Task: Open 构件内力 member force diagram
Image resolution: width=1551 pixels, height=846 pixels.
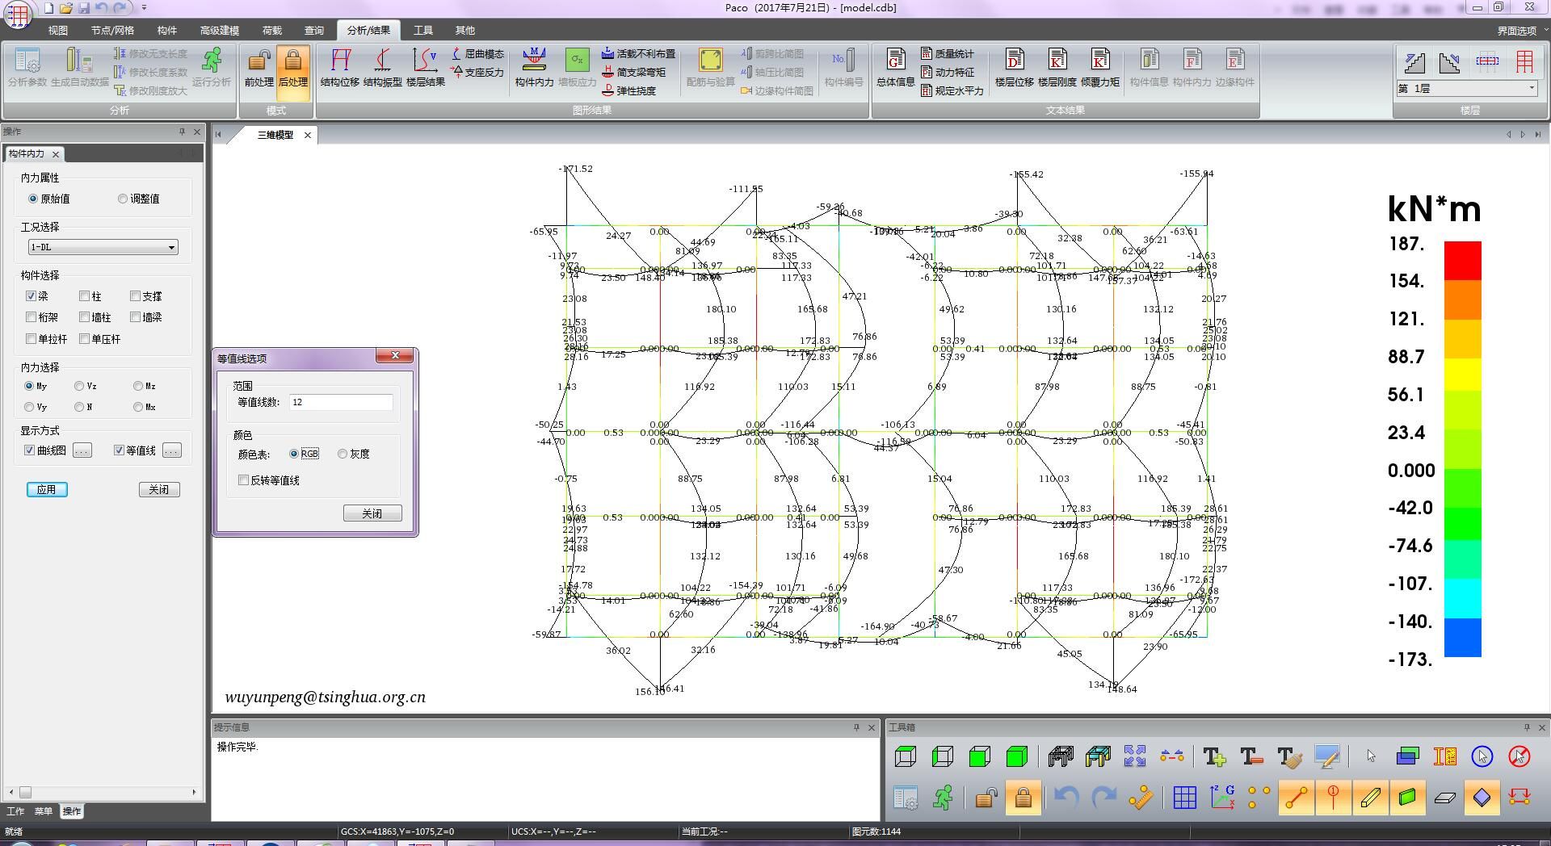Action: [534, 67]
